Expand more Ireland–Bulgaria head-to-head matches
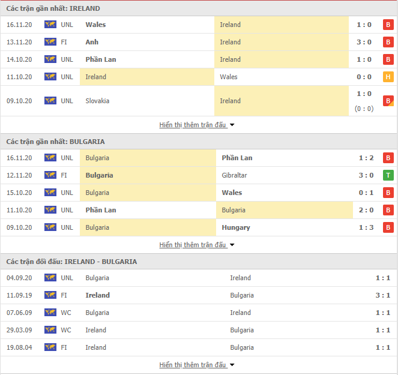Image resolution: width=398 pixels, height=375 pixels. pyautogui.click(x=197, y=365)
